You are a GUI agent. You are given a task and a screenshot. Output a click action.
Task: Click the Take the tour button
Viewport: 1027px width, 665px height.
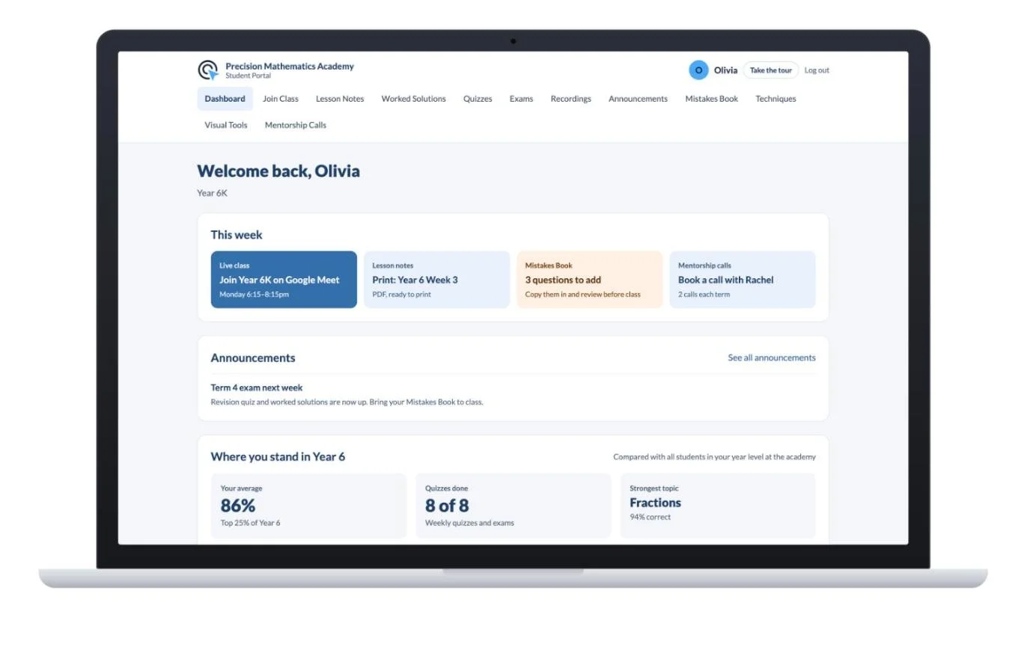click(x=770, y=70)
